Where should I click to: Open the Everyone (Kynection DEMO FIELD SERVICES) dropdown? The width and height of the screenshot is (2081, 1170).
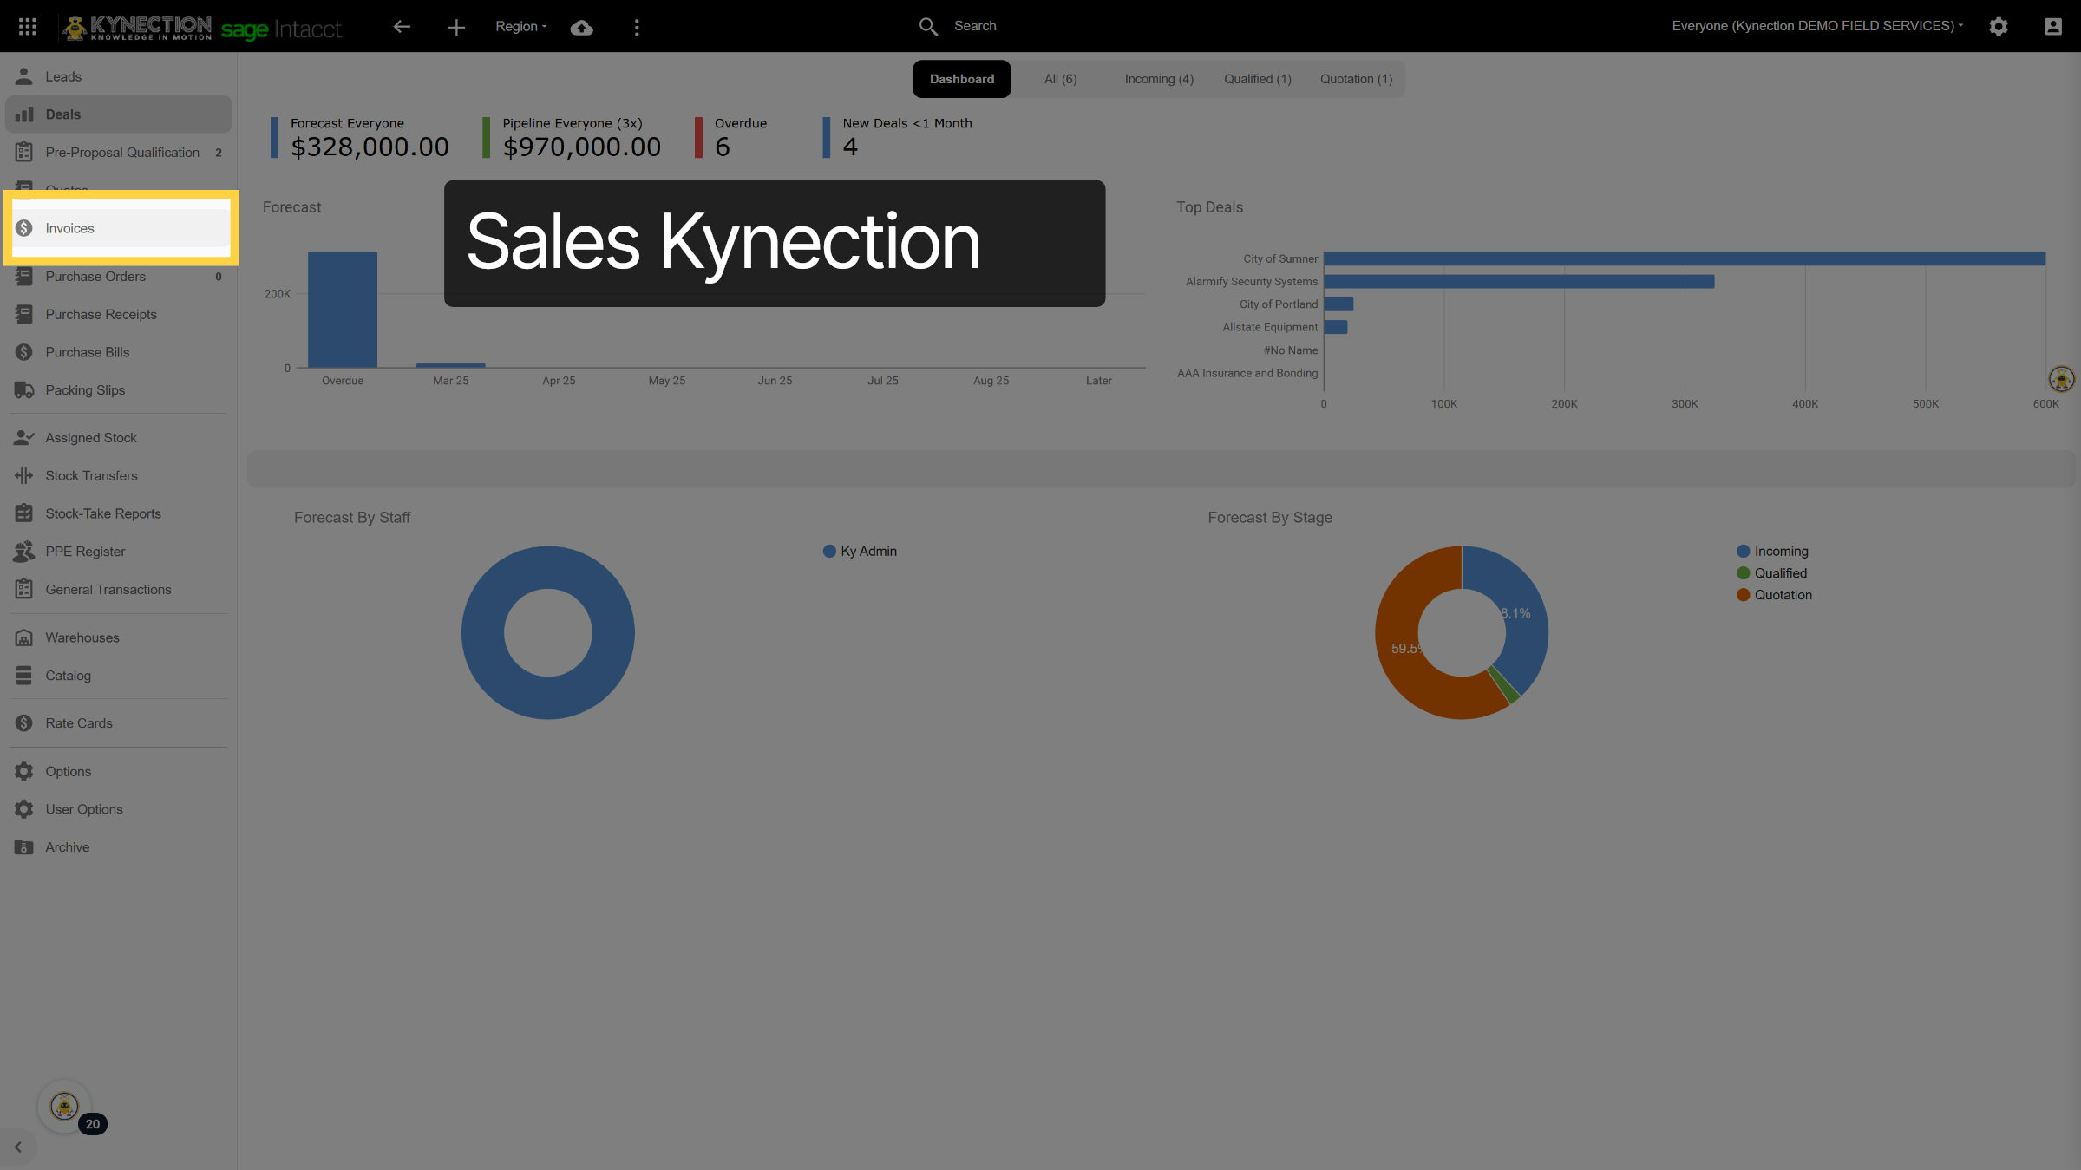click(1816, 26)
